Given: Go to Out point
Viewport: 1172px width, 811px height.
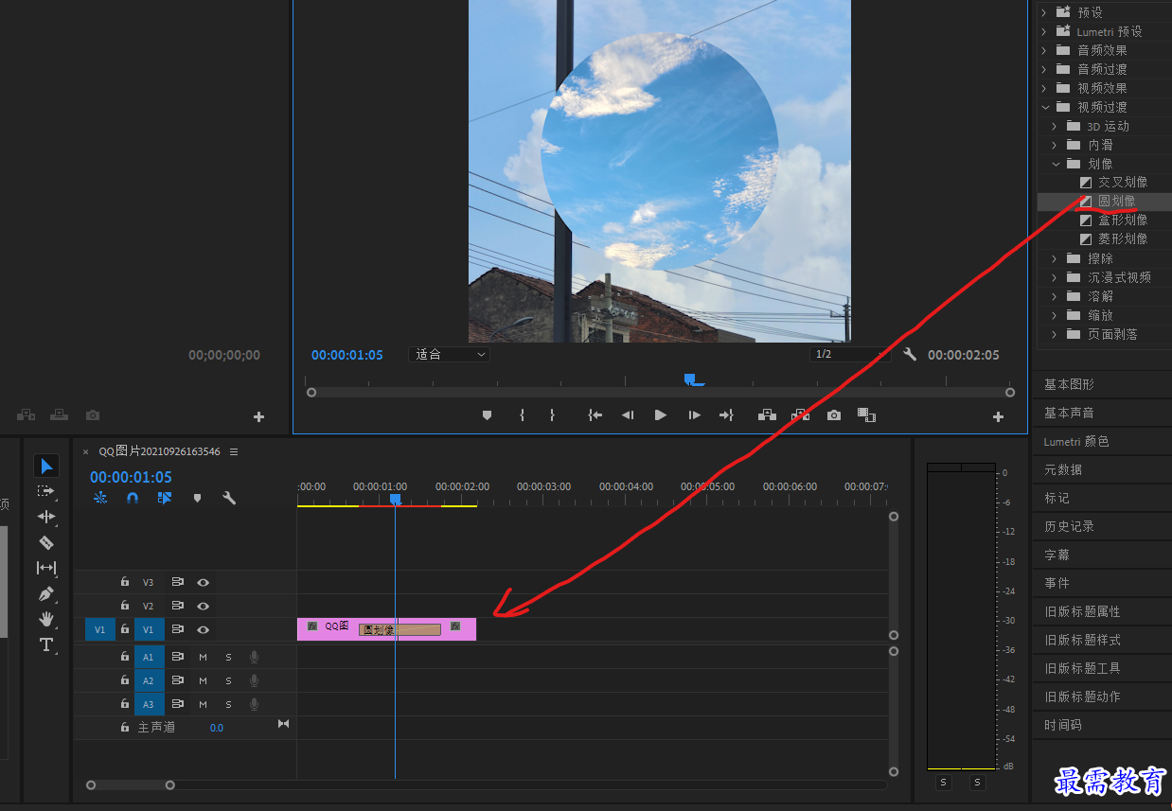Looking at the screenshot, I should tap(726, 415).
